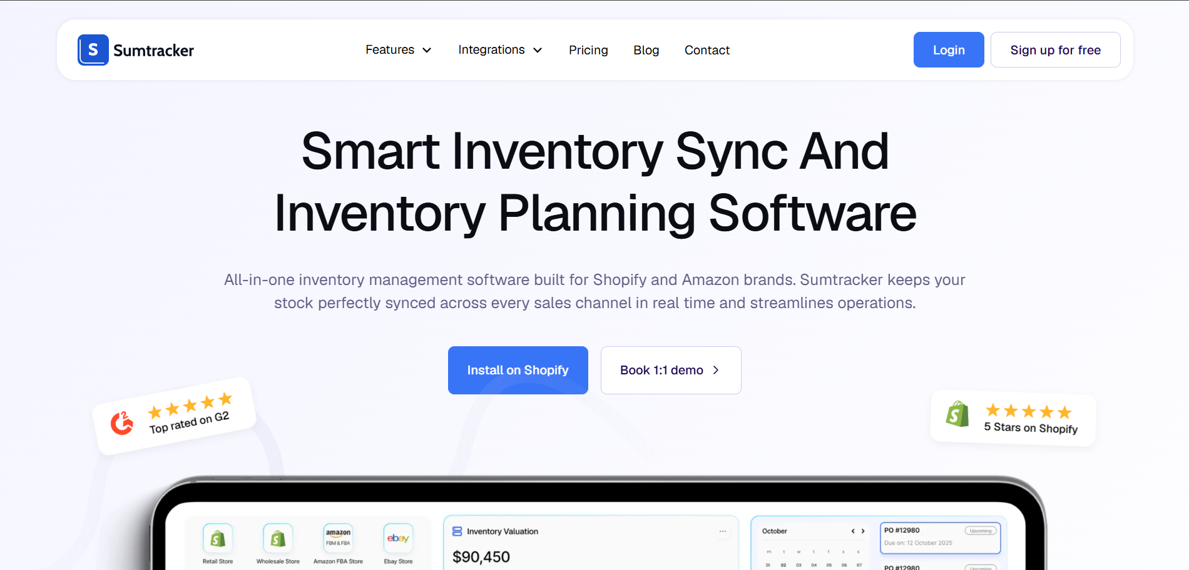Select the PO #12980 card with due date
The image size is (1189, 570).
tap(941, 537)
